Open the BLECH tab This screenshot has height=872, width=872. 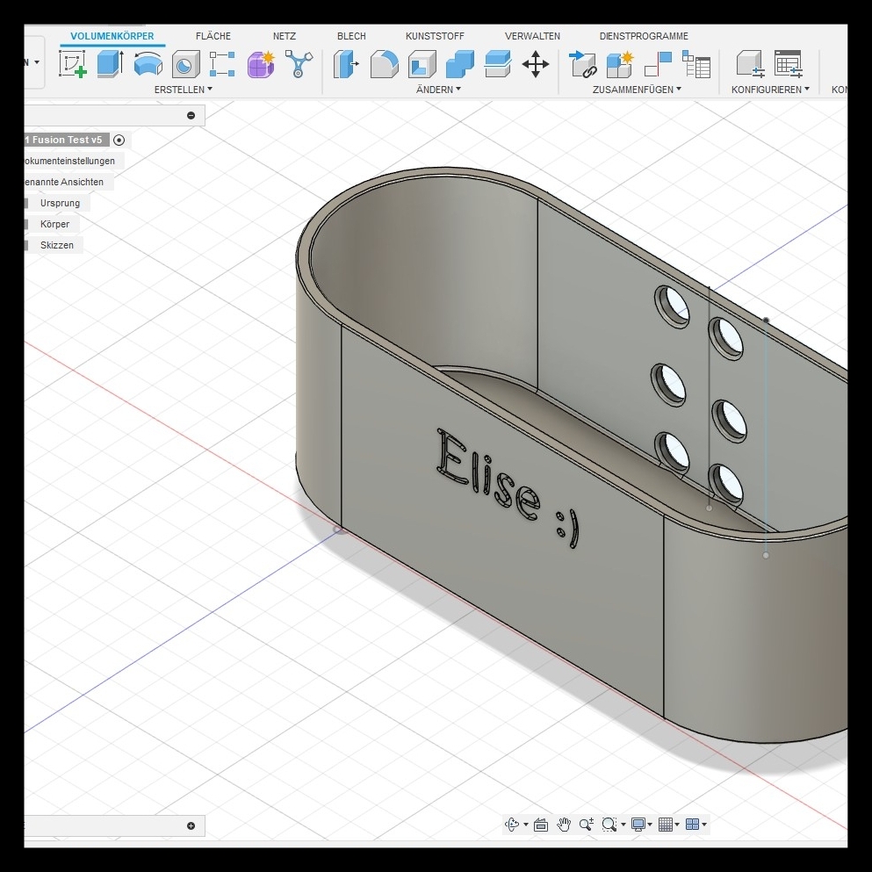pos(351,36)
